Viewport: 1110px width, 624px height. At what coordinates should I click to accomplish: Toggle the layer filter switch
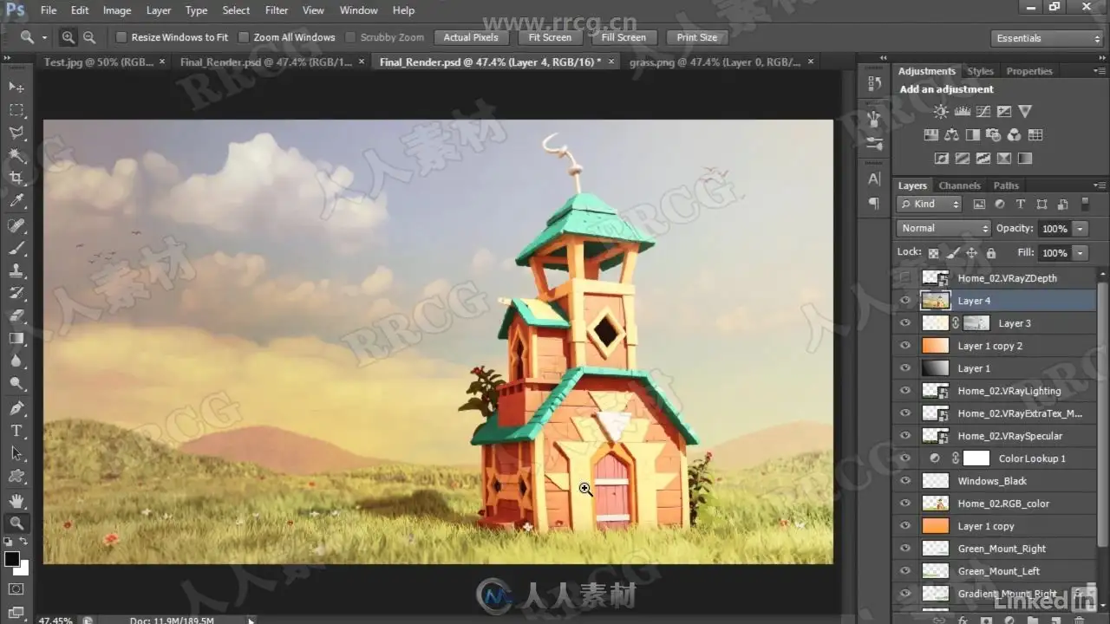click(1085, 203)
